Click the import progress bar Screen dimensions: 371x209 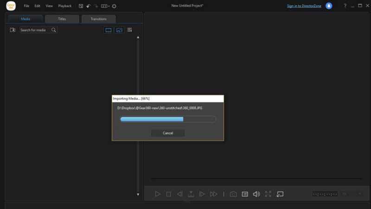pos(168,119)
